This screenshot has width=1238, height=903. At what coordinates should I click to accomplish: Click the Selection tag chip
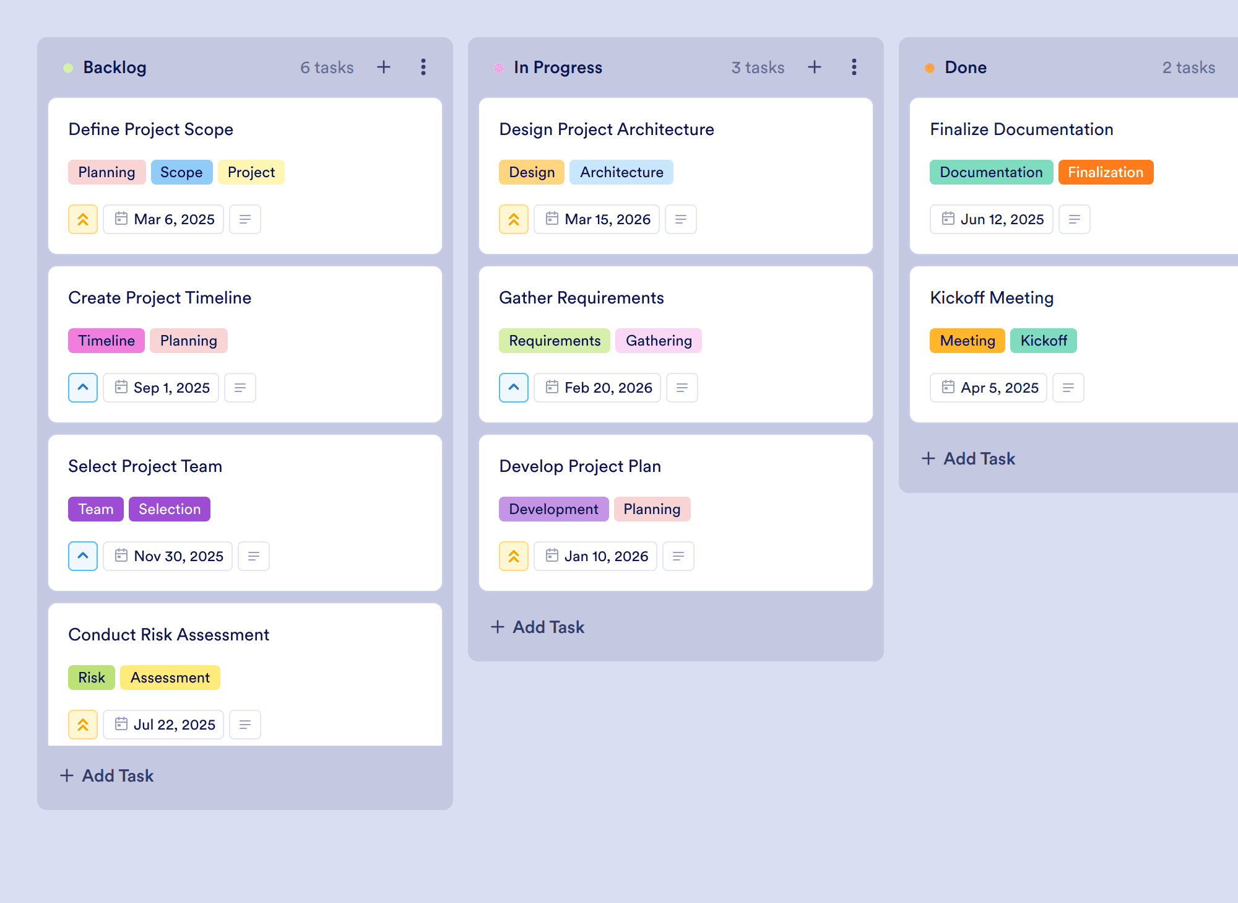point(170,509)
